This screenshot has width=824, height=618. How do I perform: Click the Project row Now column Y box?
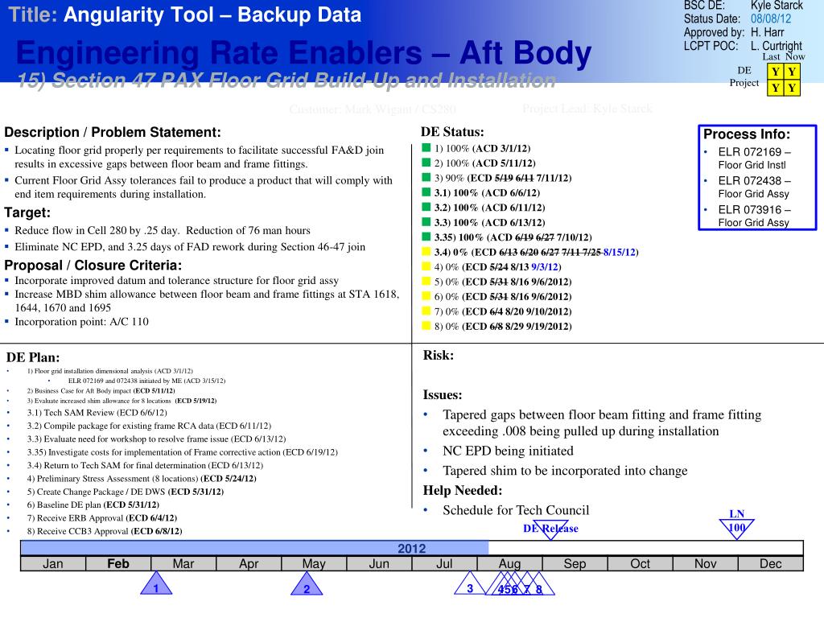792,88
